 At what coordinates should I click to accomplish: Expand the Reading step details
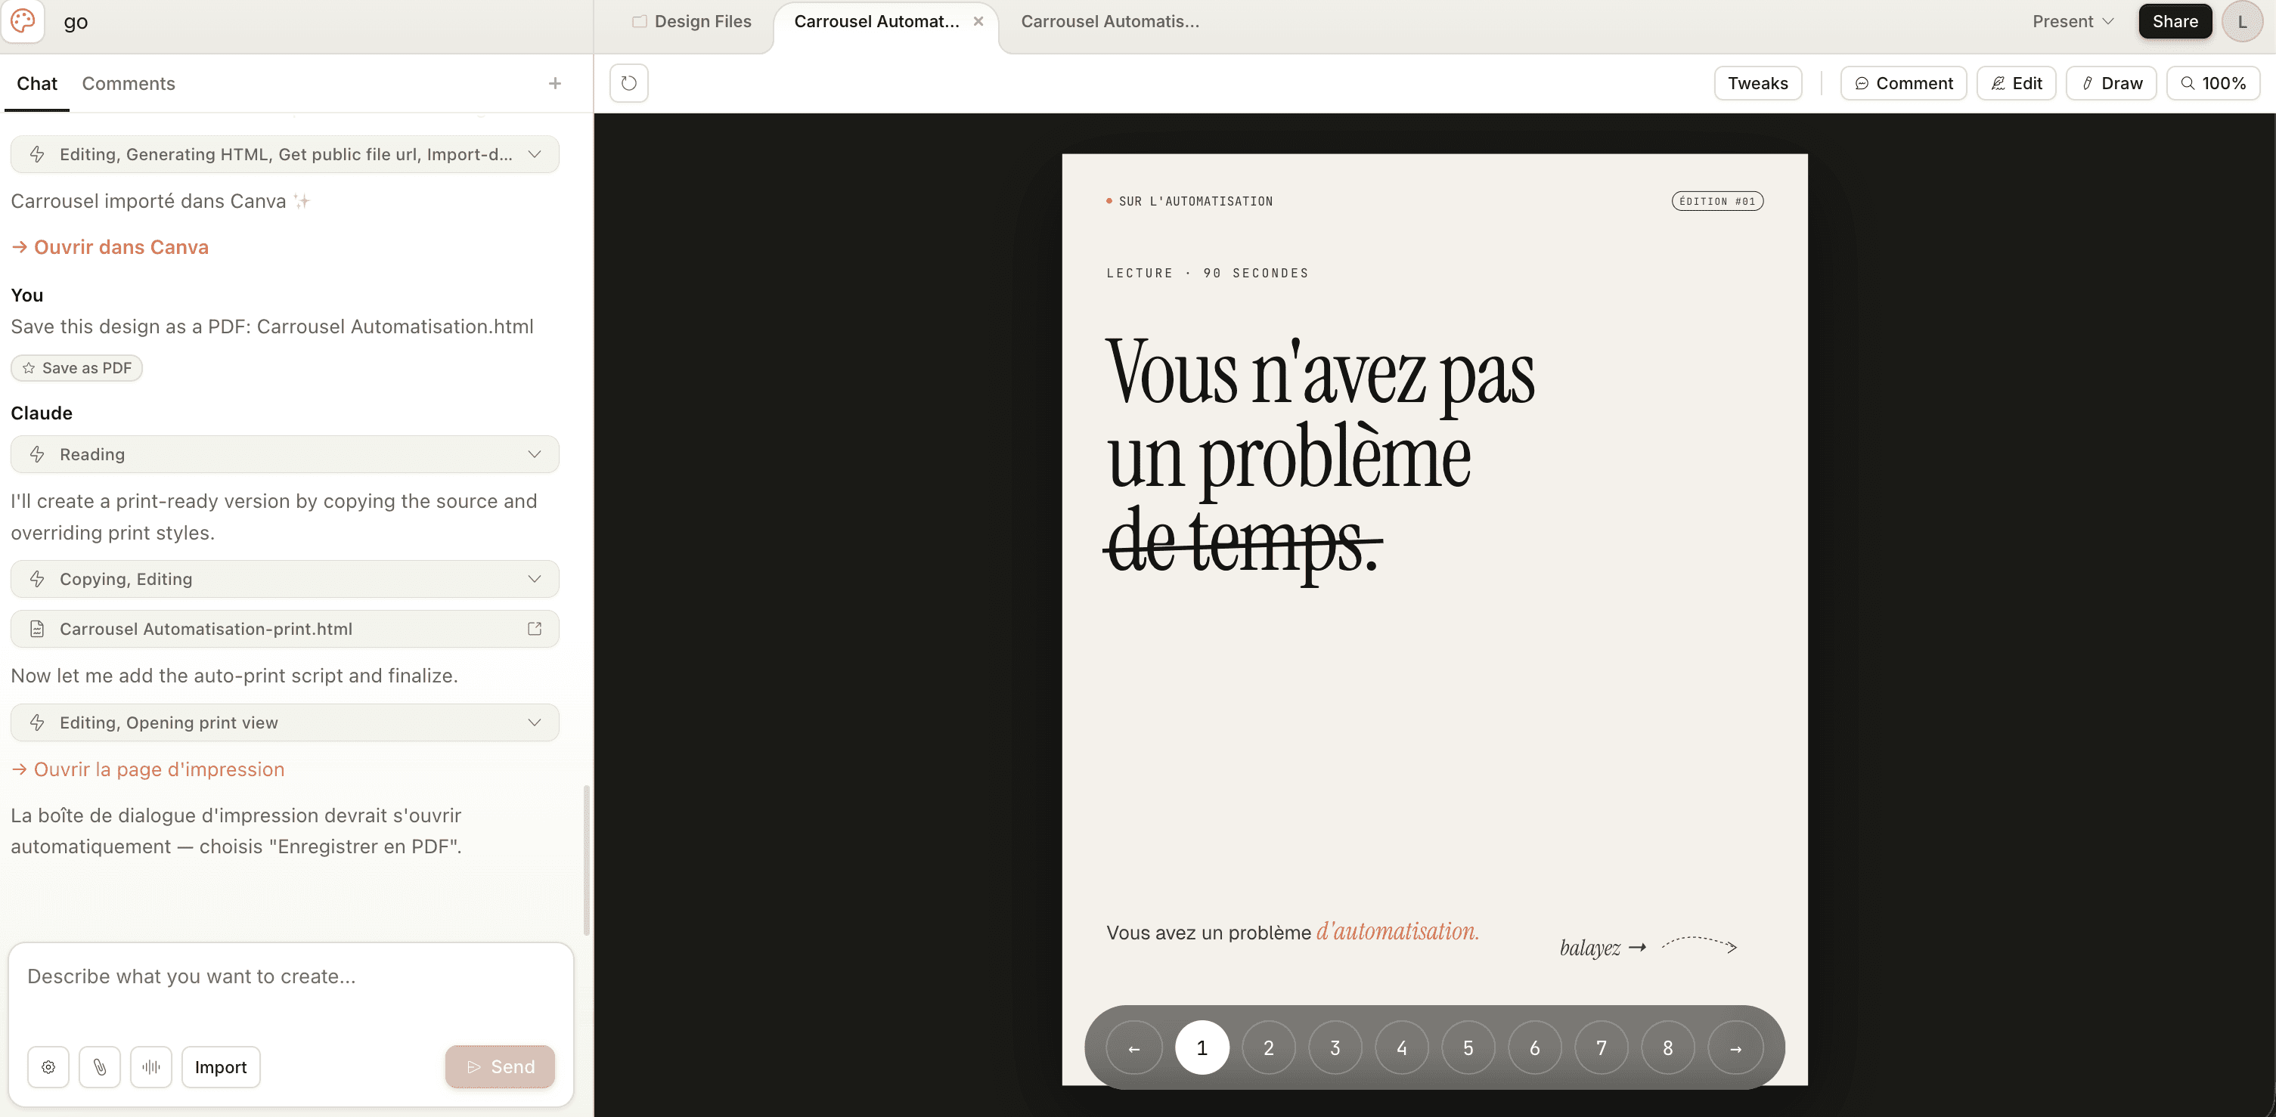(284, 454)
